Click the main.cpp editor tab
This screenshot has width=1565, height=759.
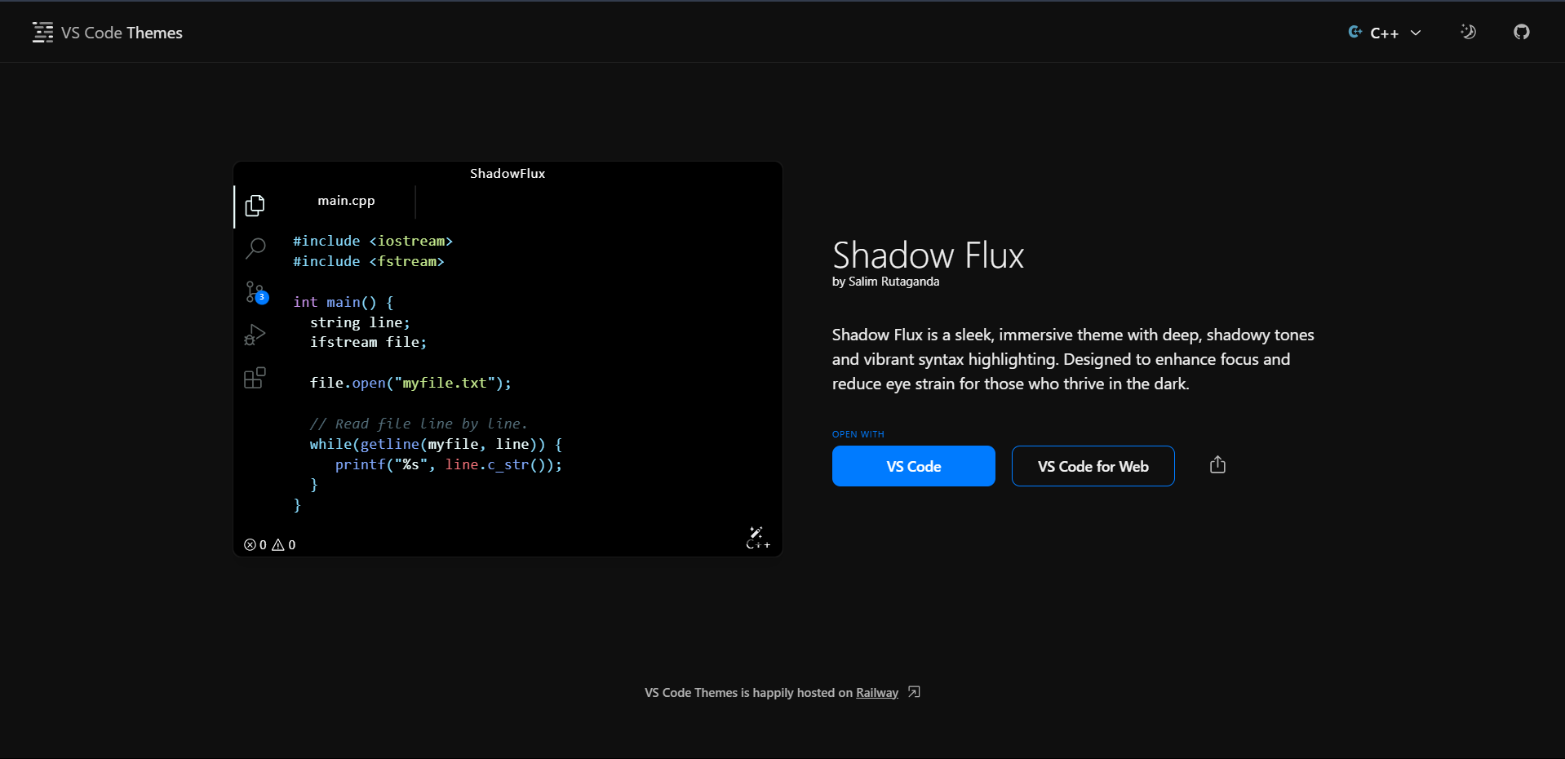coord(346,201)
